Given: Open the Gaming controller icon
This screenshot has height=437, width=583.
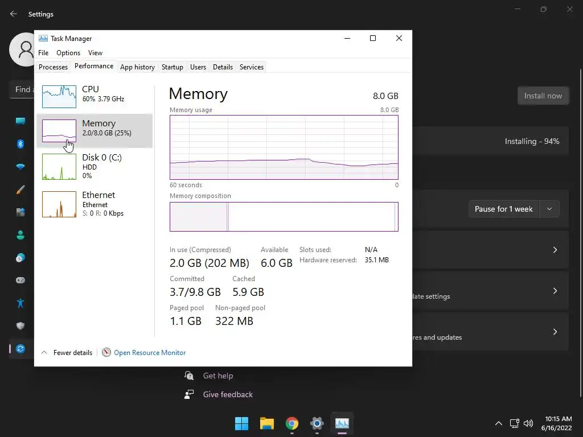Looking at the screenshot, I should pyautogui.click(x=20, y=281).
